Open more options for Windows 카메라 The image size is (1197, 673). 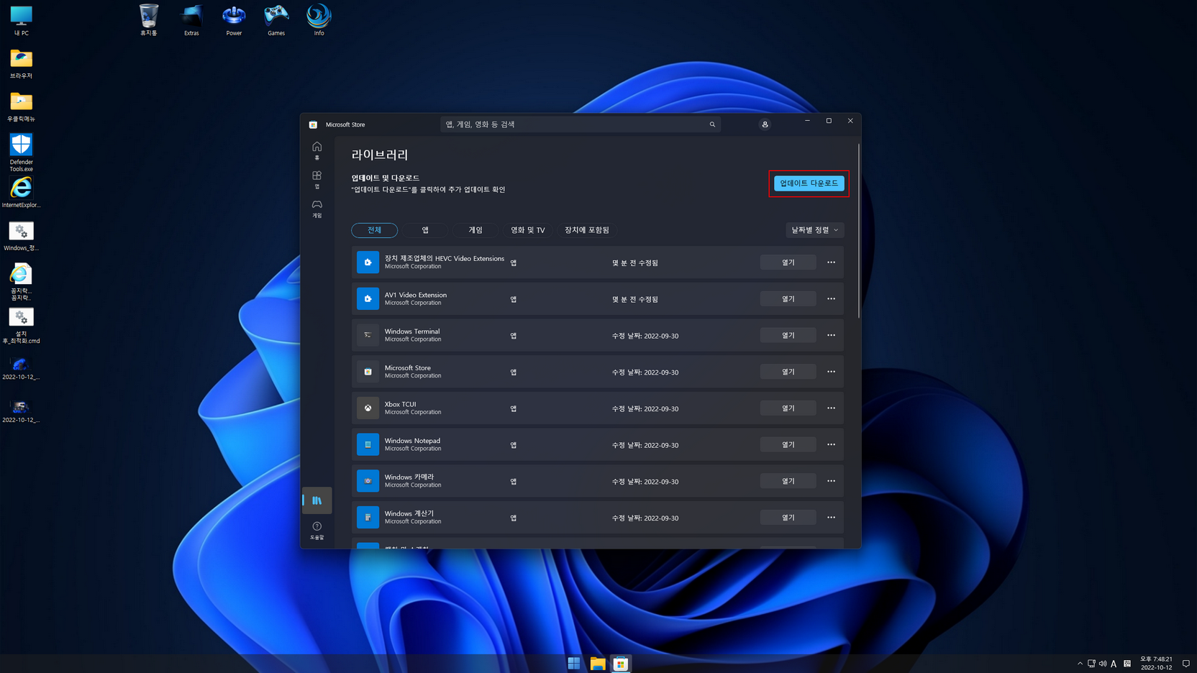pyautogui.click(x=831, y=481)
